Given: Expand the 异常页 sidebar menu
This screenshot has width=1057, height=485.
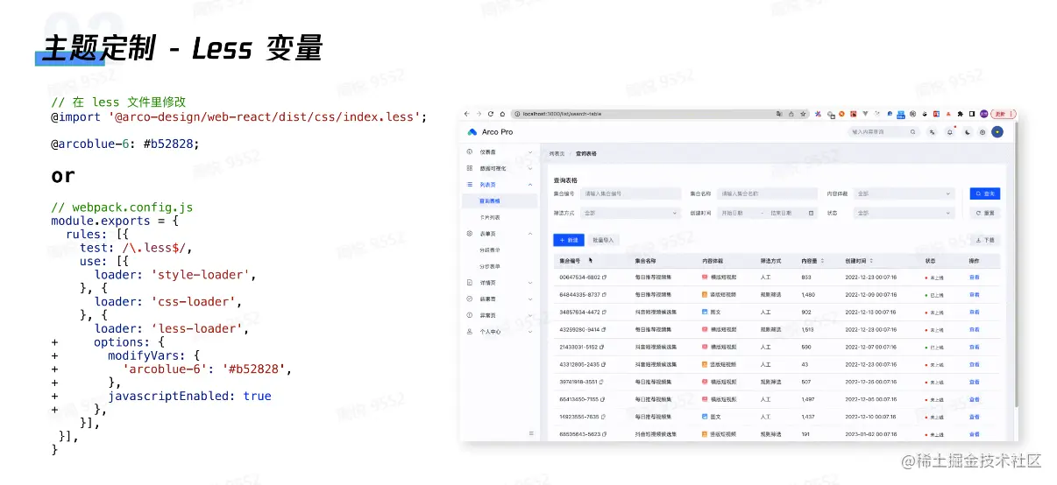Looking at the screenshot, I should 530,315.
